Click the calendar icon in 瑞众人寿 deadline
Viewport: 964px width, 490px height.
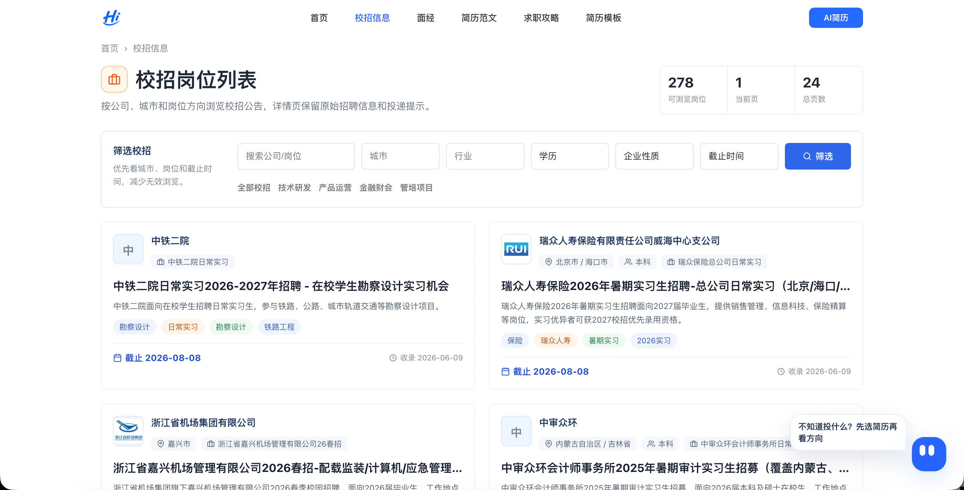point(505,371)
